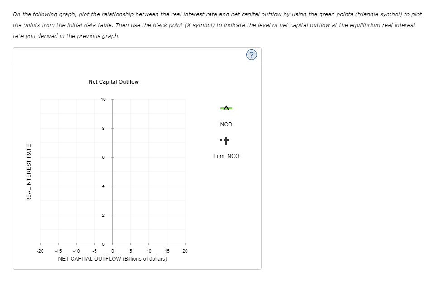Click the origin point of the graph
Screen dimensions: 434x282
(x=112, y=243)
